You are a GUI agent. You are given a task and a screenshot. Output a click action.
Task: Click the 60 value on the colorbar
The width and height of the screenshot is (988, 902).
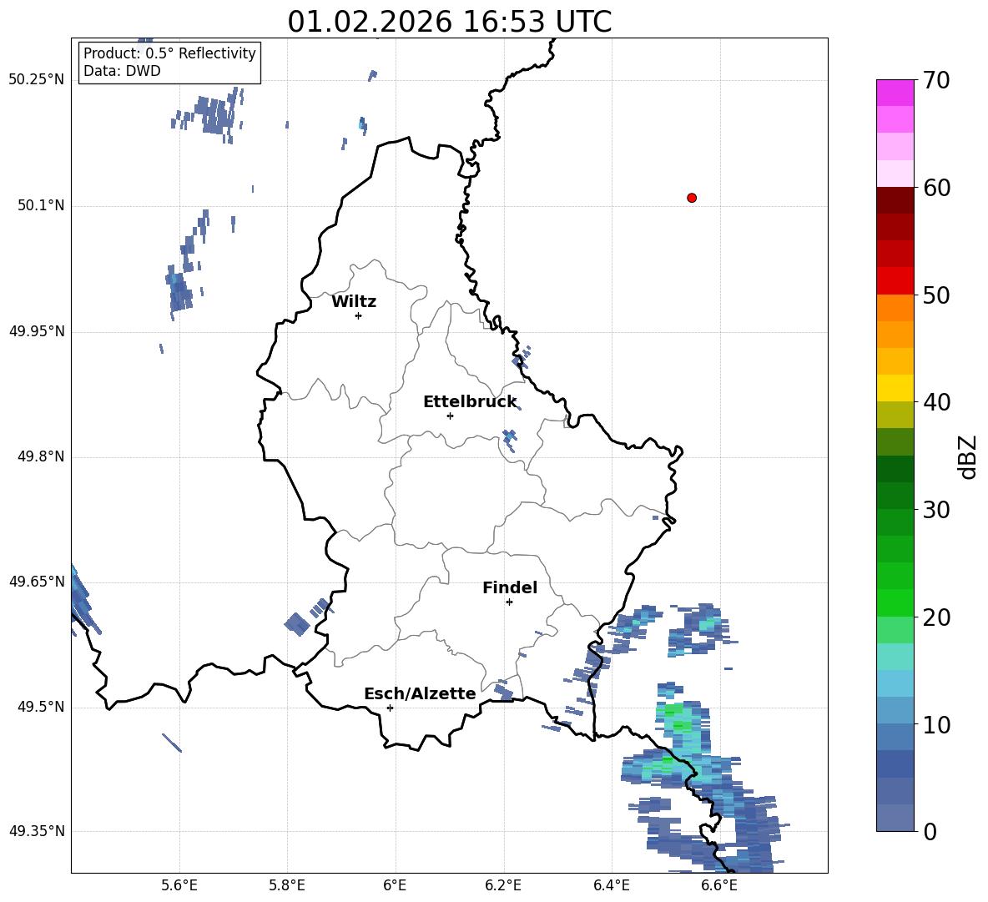point(935,188)
